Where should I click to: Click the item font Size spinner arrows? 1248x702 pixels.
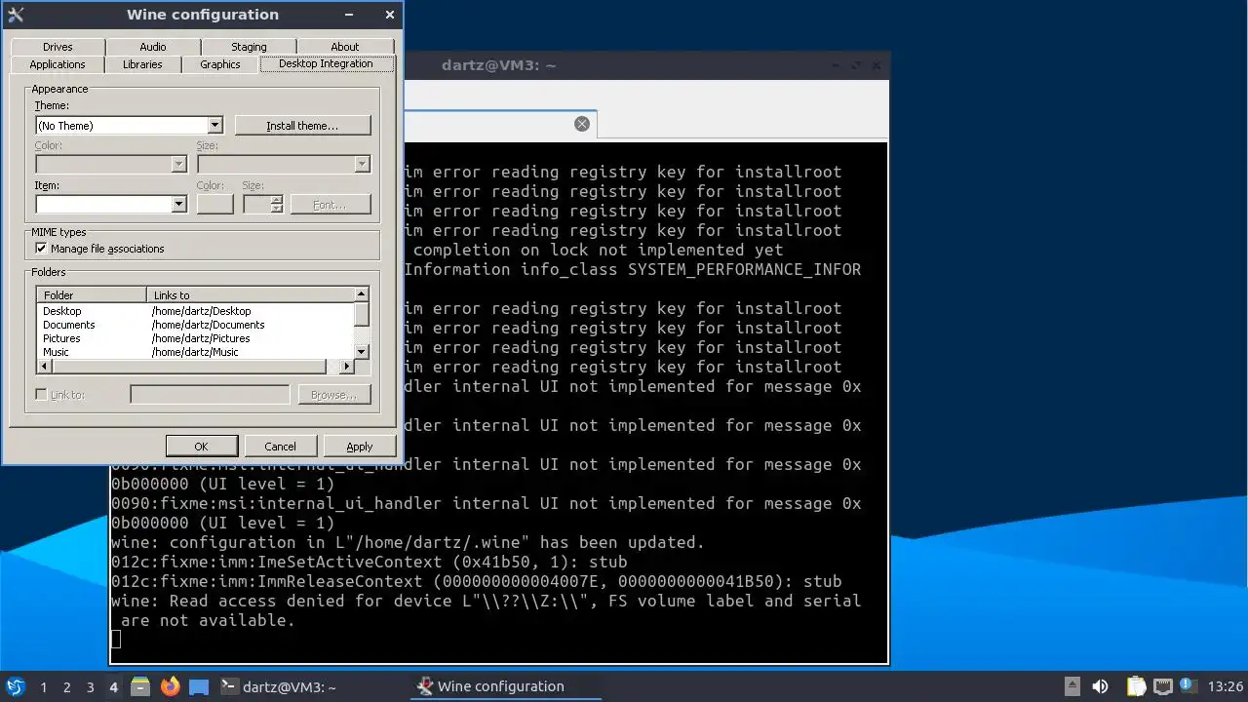pyautogui.click(x=277, y=204)
